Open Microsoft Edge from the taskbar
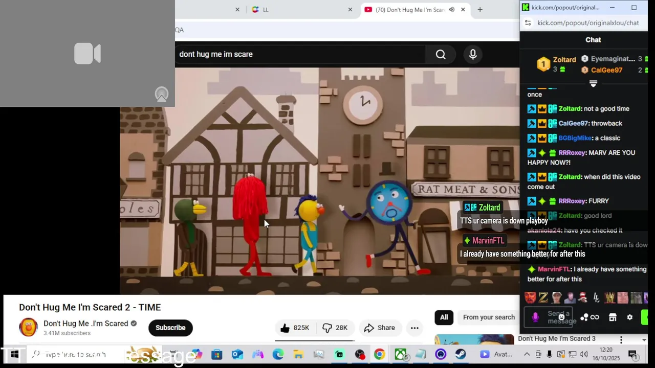The image size is (655, 368). (278, 354)
